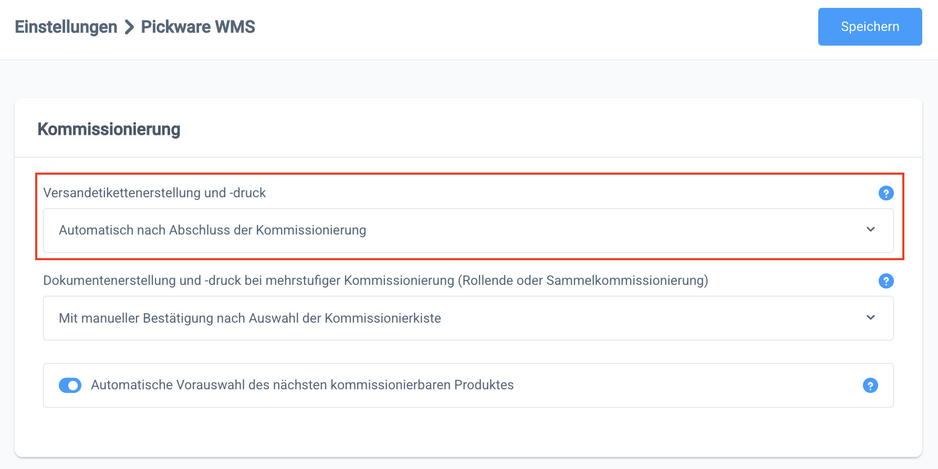Screen dimensions: 938x469
Task: Click empty space in the Automatische Vorauswahl row
Action: pyautogui.click(x=683, y=386)
